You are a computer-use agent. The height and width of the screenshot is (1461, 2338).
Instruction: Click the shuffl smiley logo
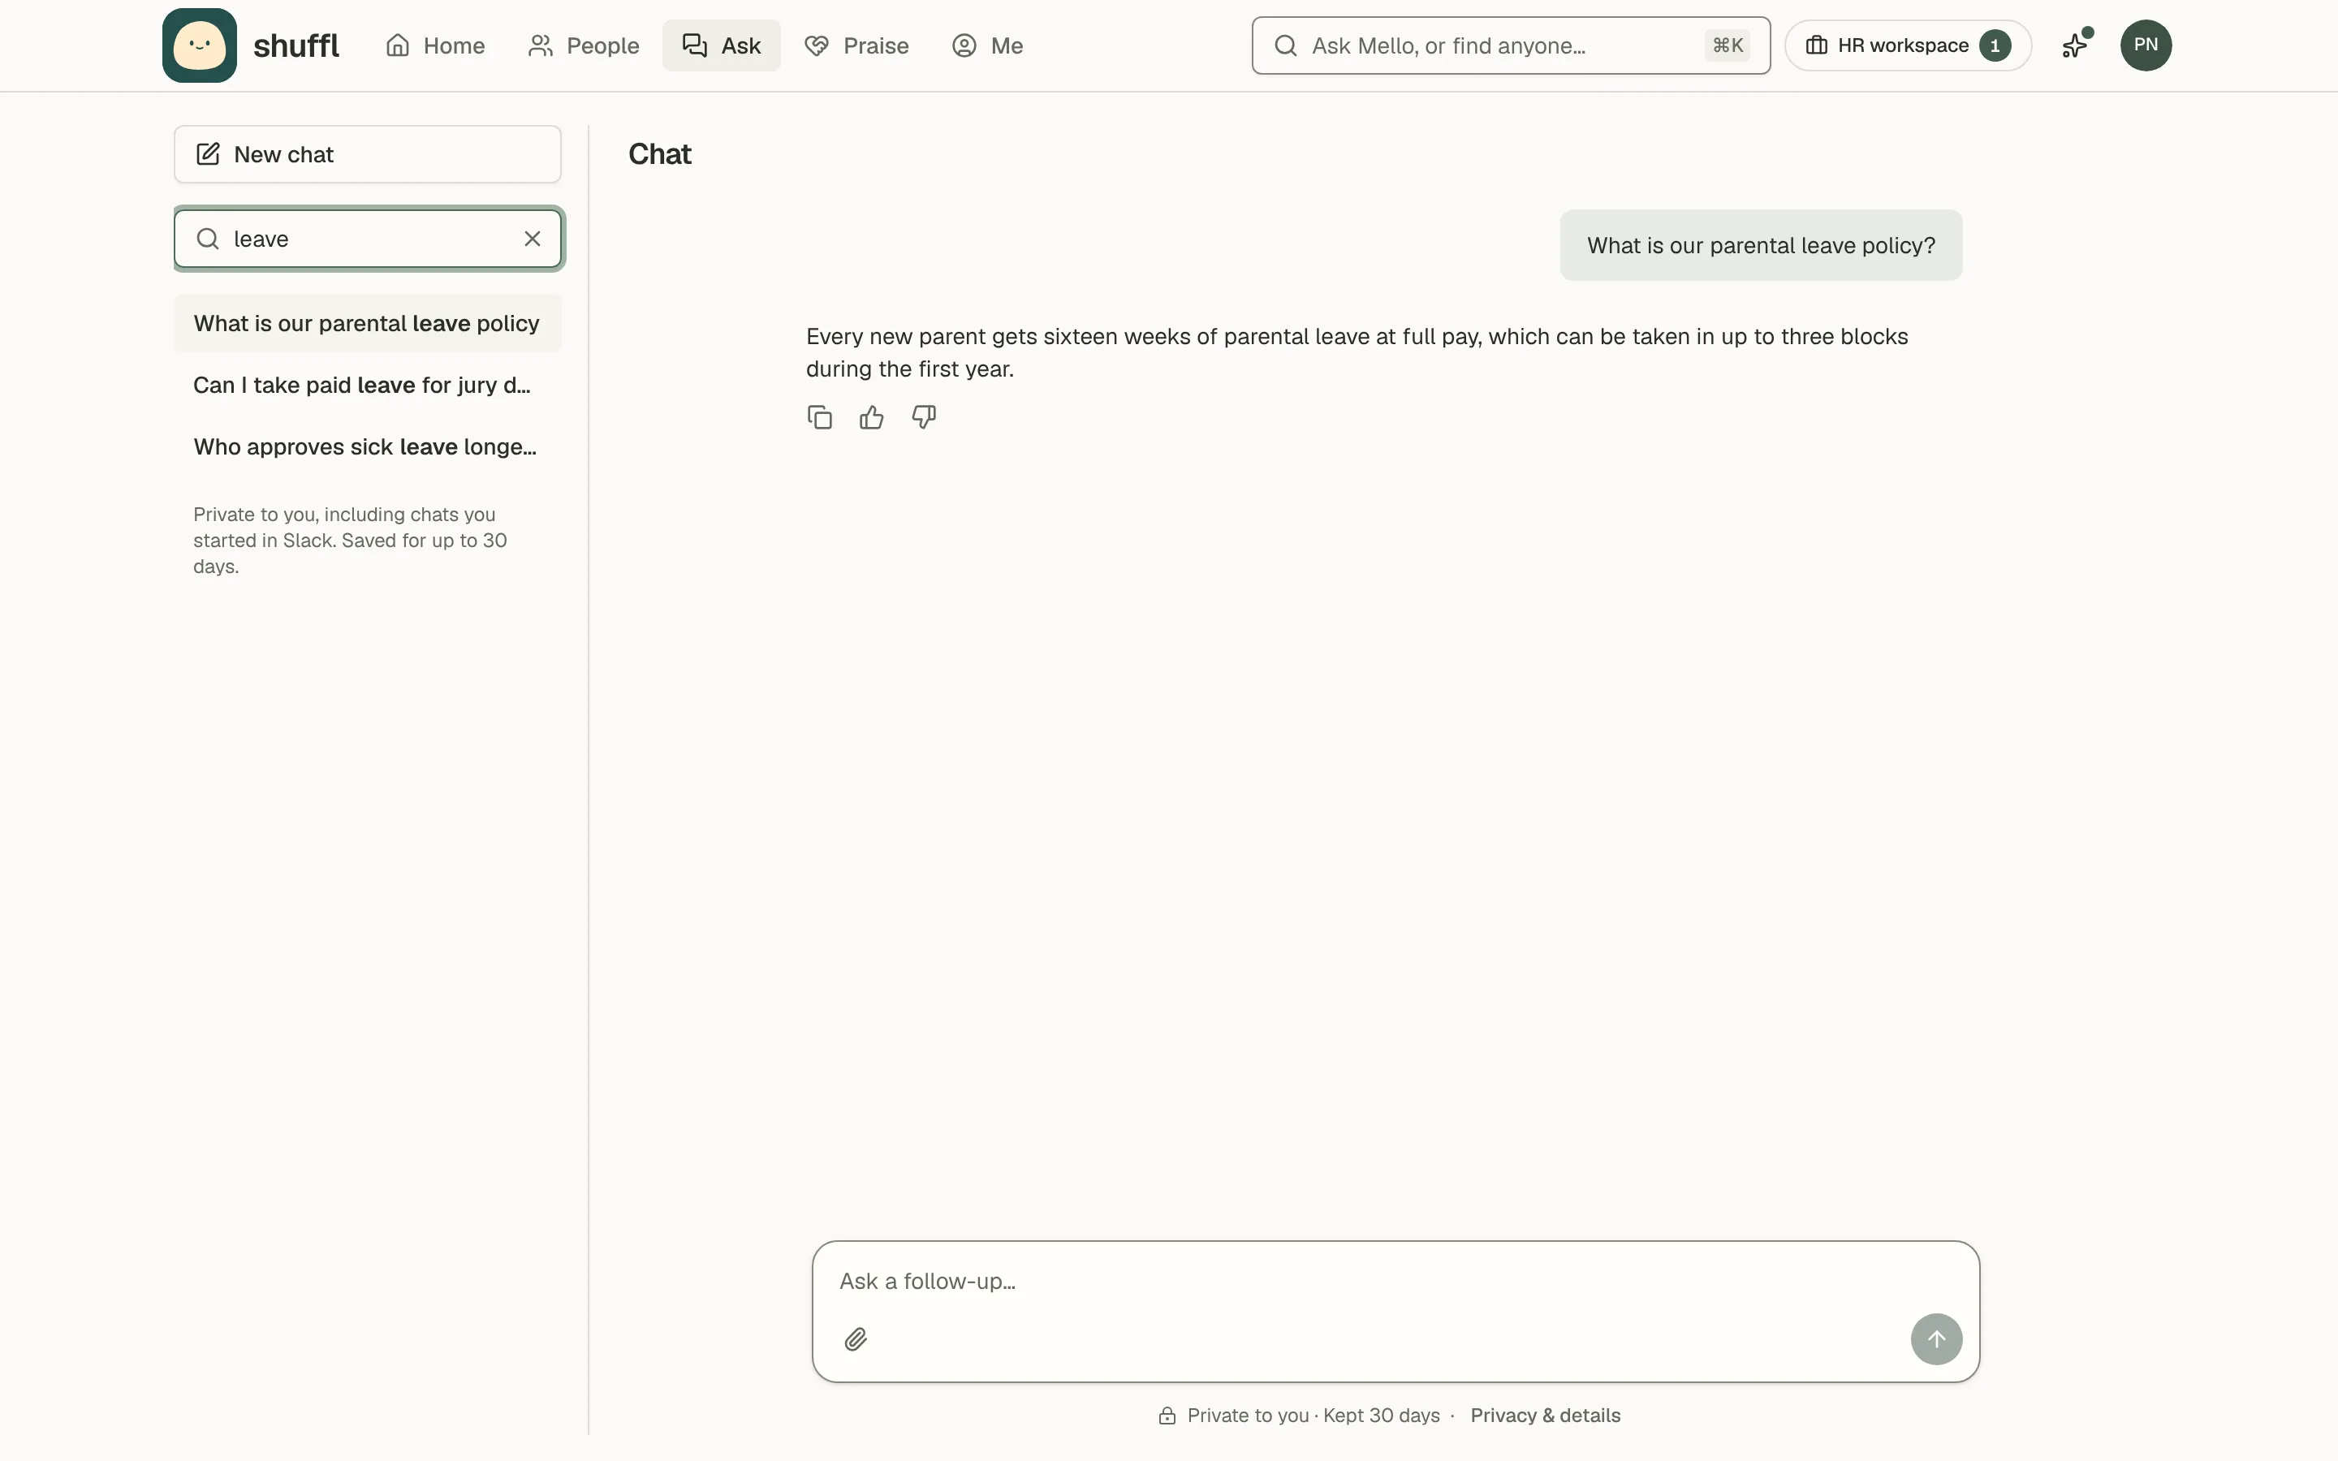[x=199, y=45]
